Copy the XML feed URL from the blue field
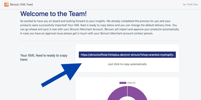 pos(127,55)
